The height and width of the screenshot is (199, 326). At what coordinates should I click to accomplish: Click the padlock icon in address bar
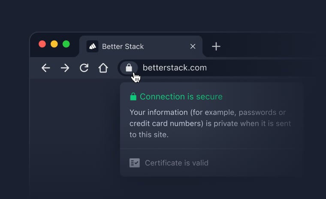(x=129, y=68)
